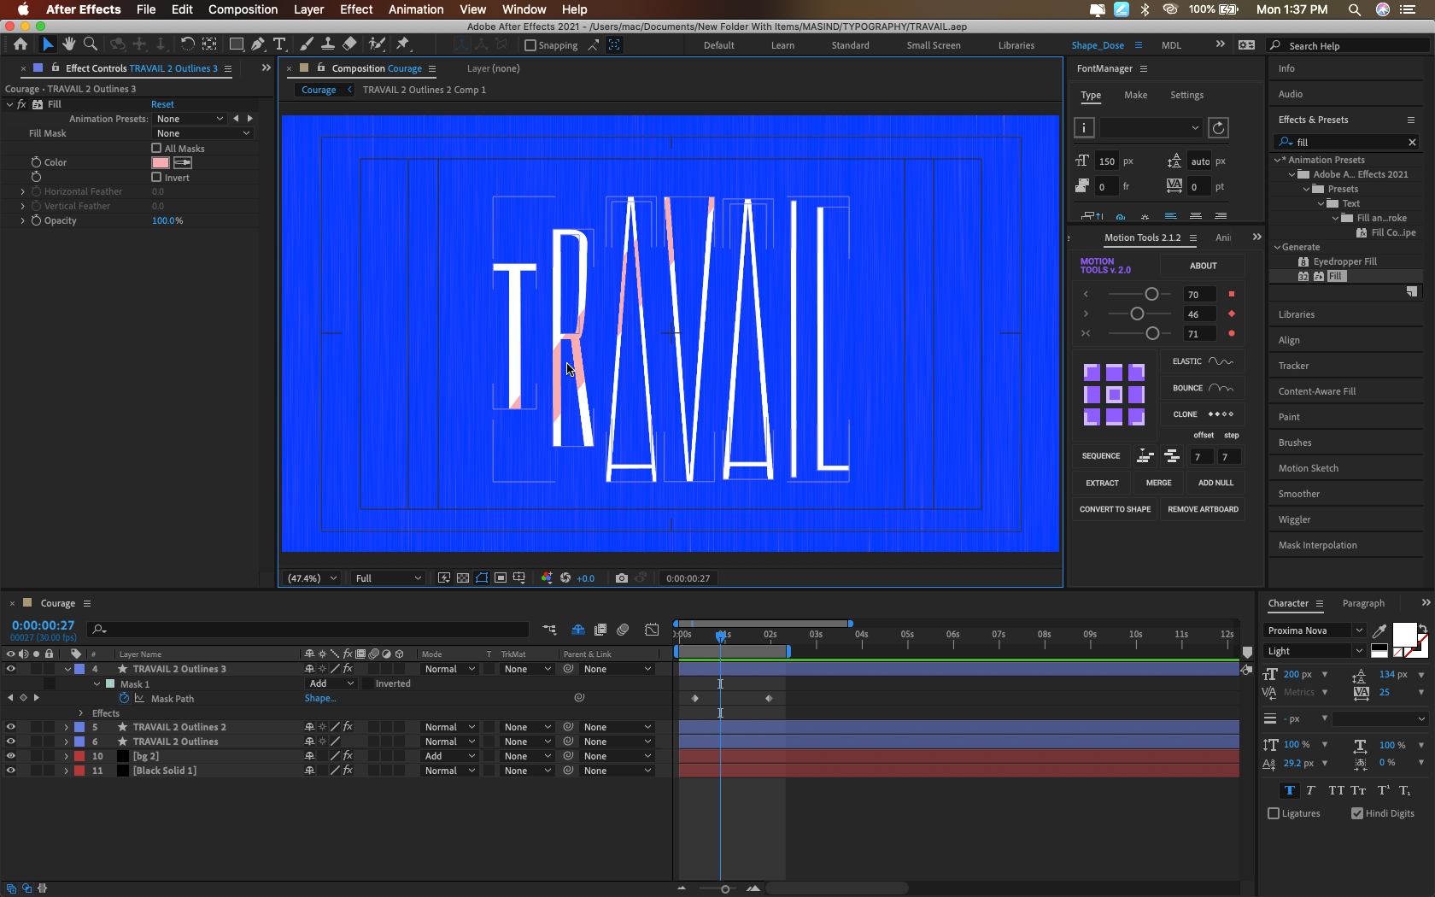
Task: Click FontManager refresh icon
Action: tap(1219, 128)
